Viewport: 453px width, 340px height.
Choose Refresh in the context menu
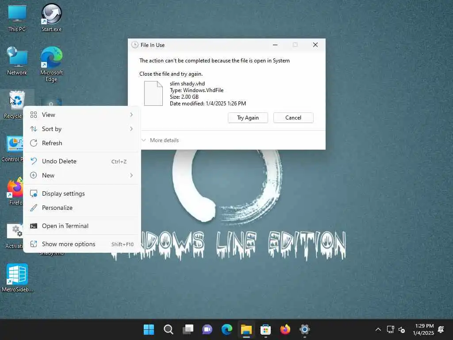click(x=82, y=143)
